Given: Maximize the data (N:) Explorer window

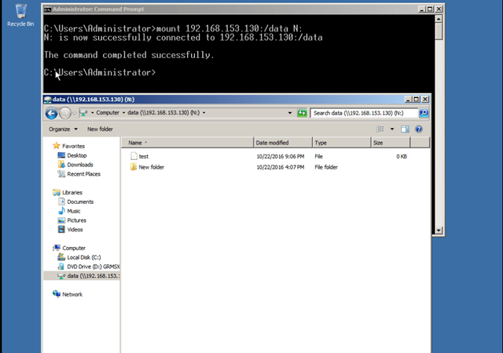Looking at the screenshot, I should 416,100.
